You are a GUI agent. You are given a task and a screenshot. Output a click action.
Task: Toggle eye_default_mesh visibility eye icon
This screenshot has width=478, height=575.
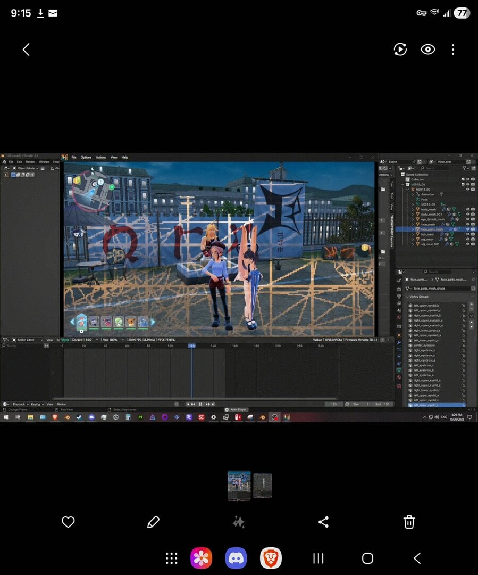[x=468, y=219]
